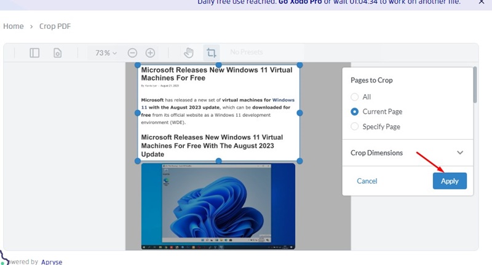Click the crop panel scrollbar

[475, 85]
